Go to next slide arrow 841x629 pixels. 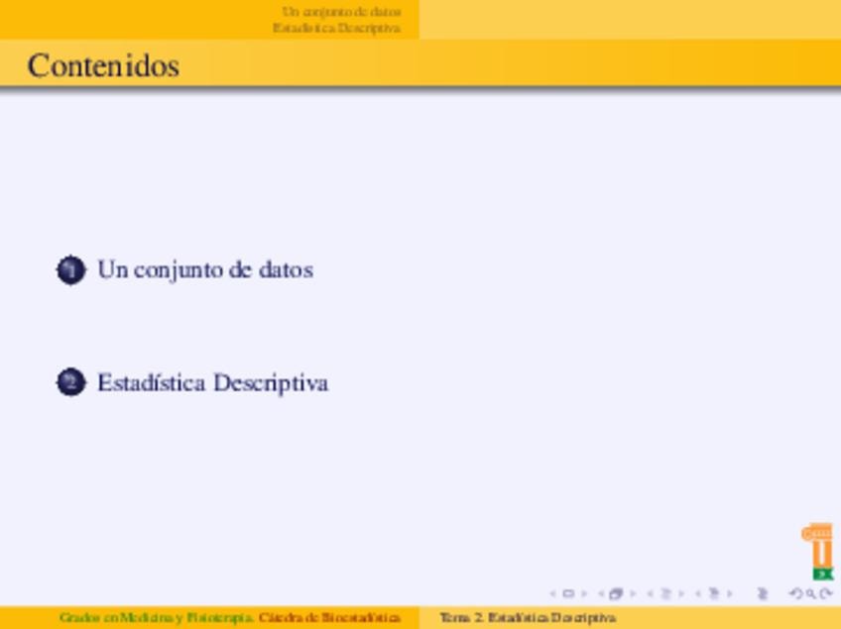(584, 593)
